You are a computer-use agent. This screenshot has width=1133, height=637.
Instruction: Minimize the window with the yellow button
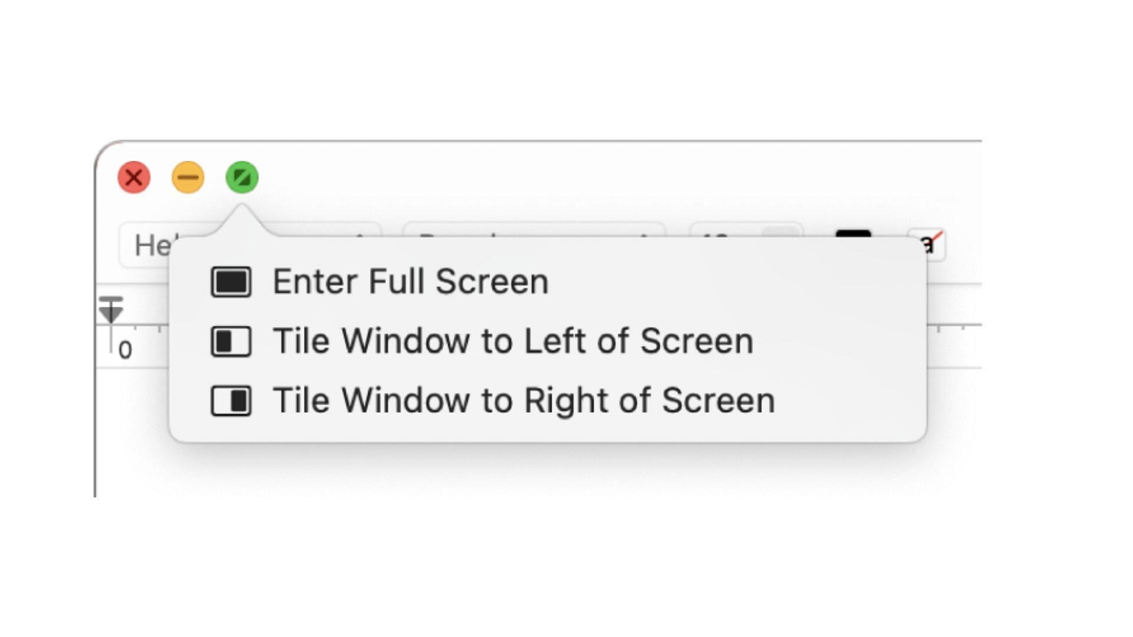pos(188,177)
